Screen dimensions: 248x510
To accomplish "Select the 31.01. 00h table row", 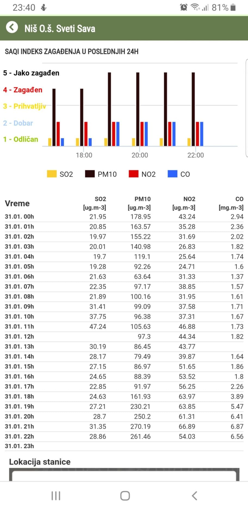I will [124, 217].
